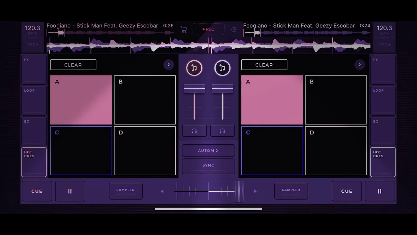
Task: Click right deck volume fader handle
Action: coord(223,88)
